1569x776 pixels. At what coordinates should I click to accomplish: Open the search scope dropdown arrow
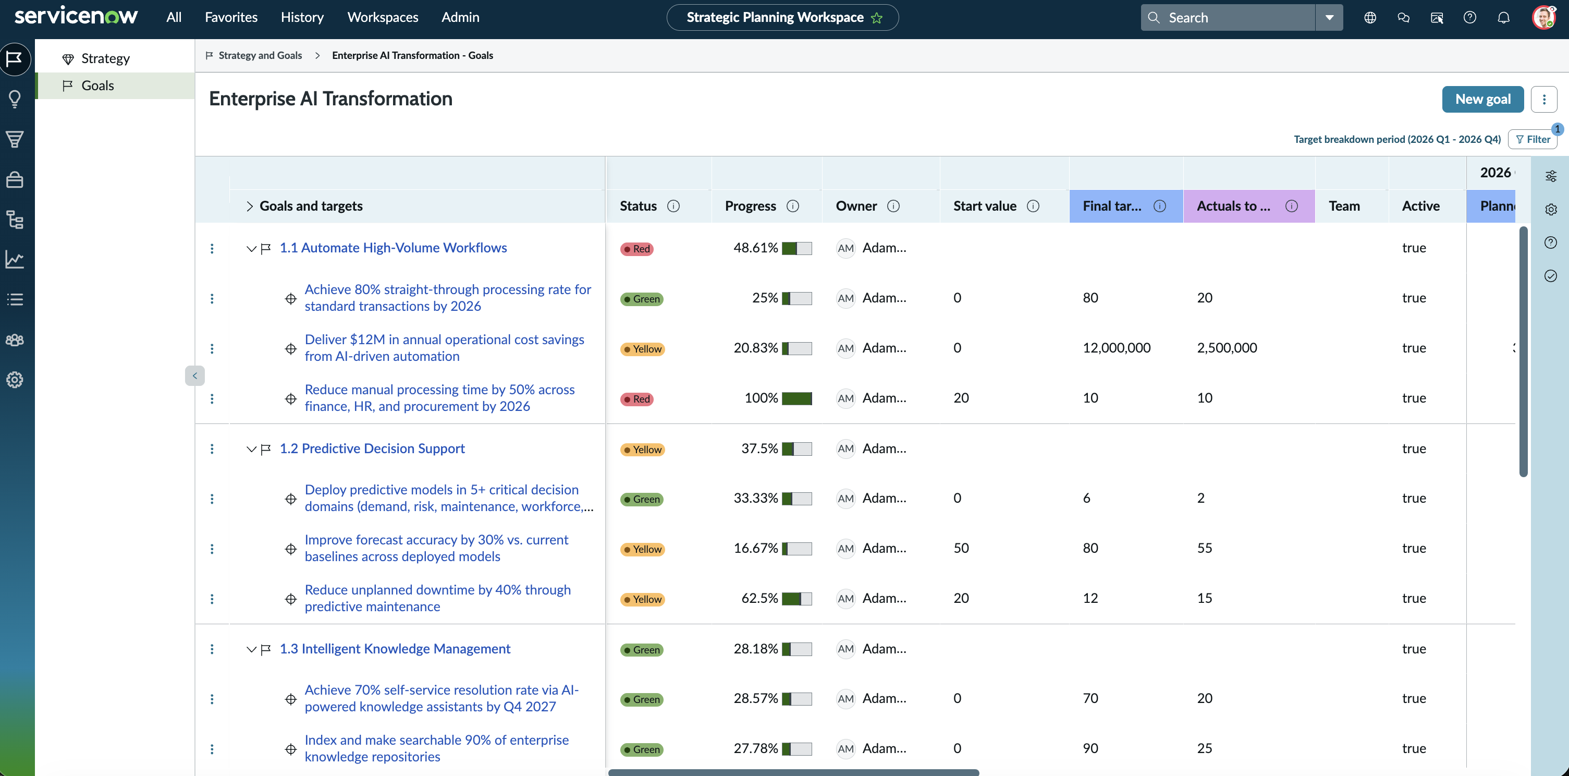click(x=1329, y=18)
